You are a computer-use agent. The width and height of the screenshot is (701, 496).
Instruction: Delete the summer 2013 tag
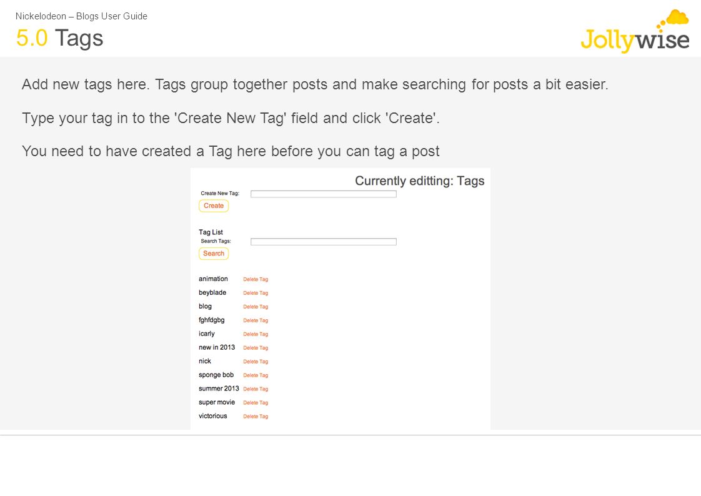[x=256, y=389]
